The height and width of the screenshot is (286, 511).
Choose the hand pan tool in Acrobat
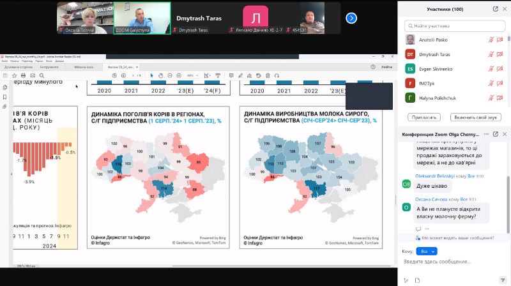pyautogui.click(x=161, y=75)
